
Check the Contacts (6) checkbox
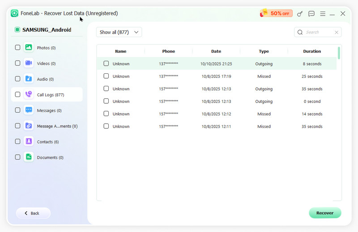point(17,141)
